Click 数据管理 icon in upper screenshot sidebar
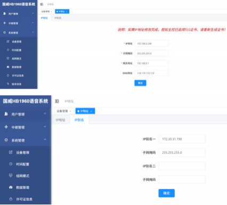This screenshot has height=205, width=227. coord(8,67)
